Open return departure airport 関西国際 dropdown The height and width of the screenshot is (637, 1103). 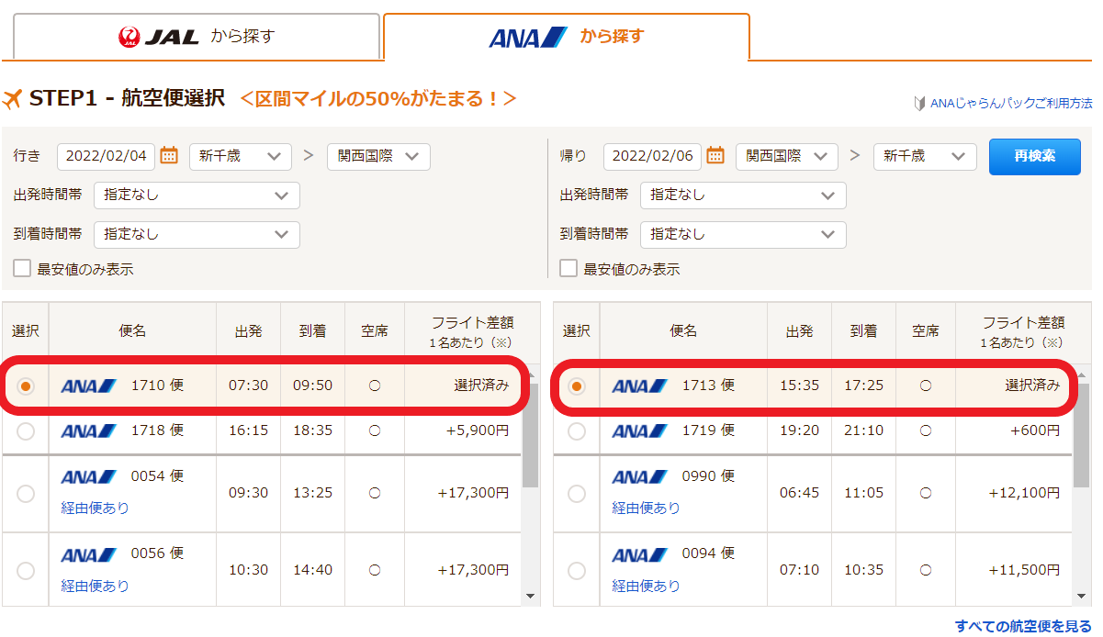(x=787, y=156)
